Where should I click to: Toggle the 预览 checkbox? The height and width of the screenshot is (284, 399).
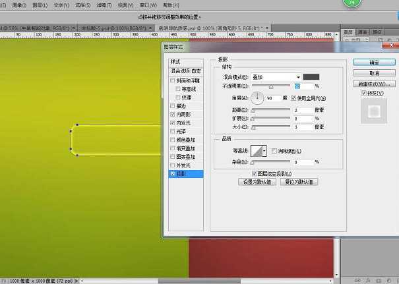tap(364, 93)
